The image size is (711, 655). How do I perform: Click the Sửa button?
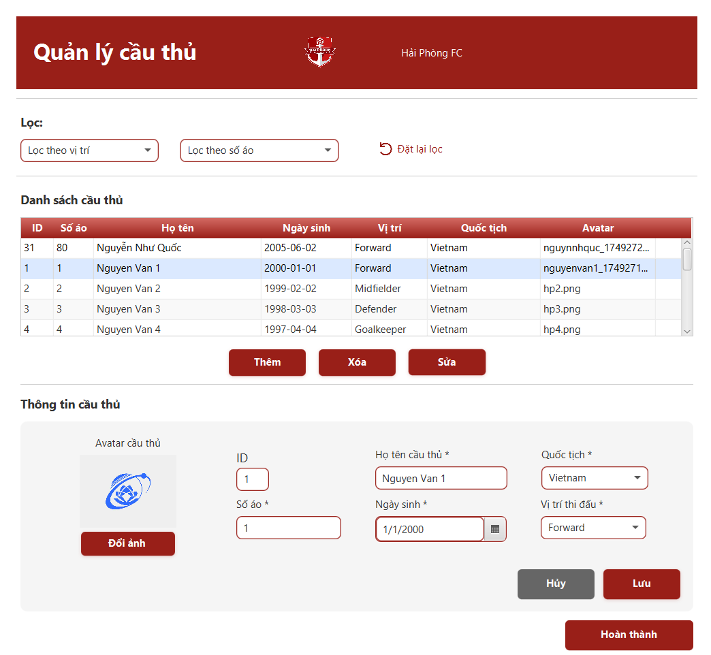click(447, 362)
